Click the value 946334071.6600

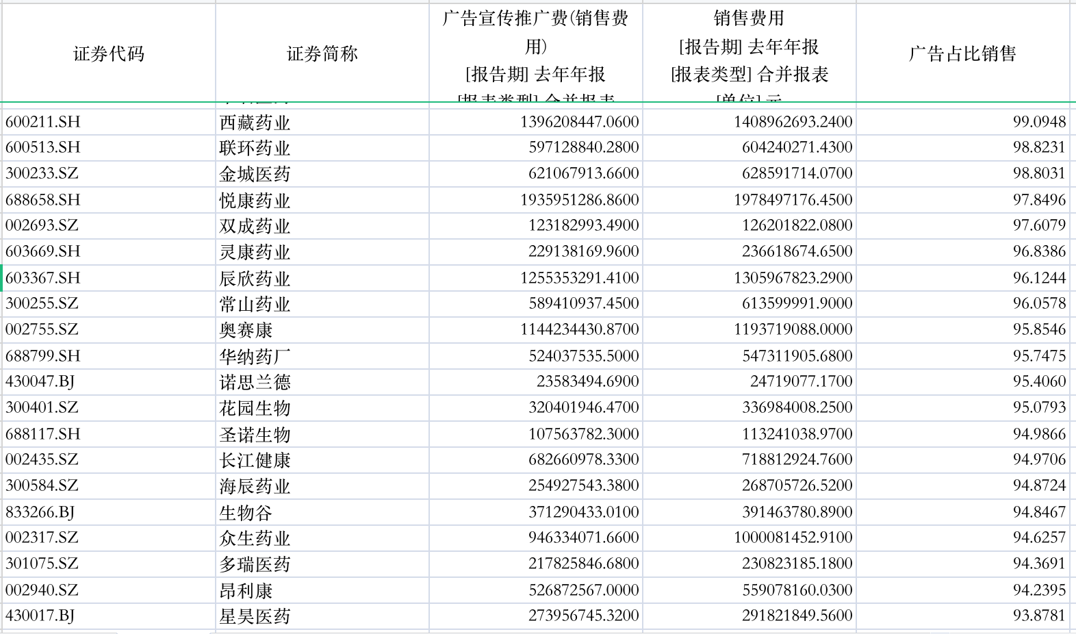point(535,537)
